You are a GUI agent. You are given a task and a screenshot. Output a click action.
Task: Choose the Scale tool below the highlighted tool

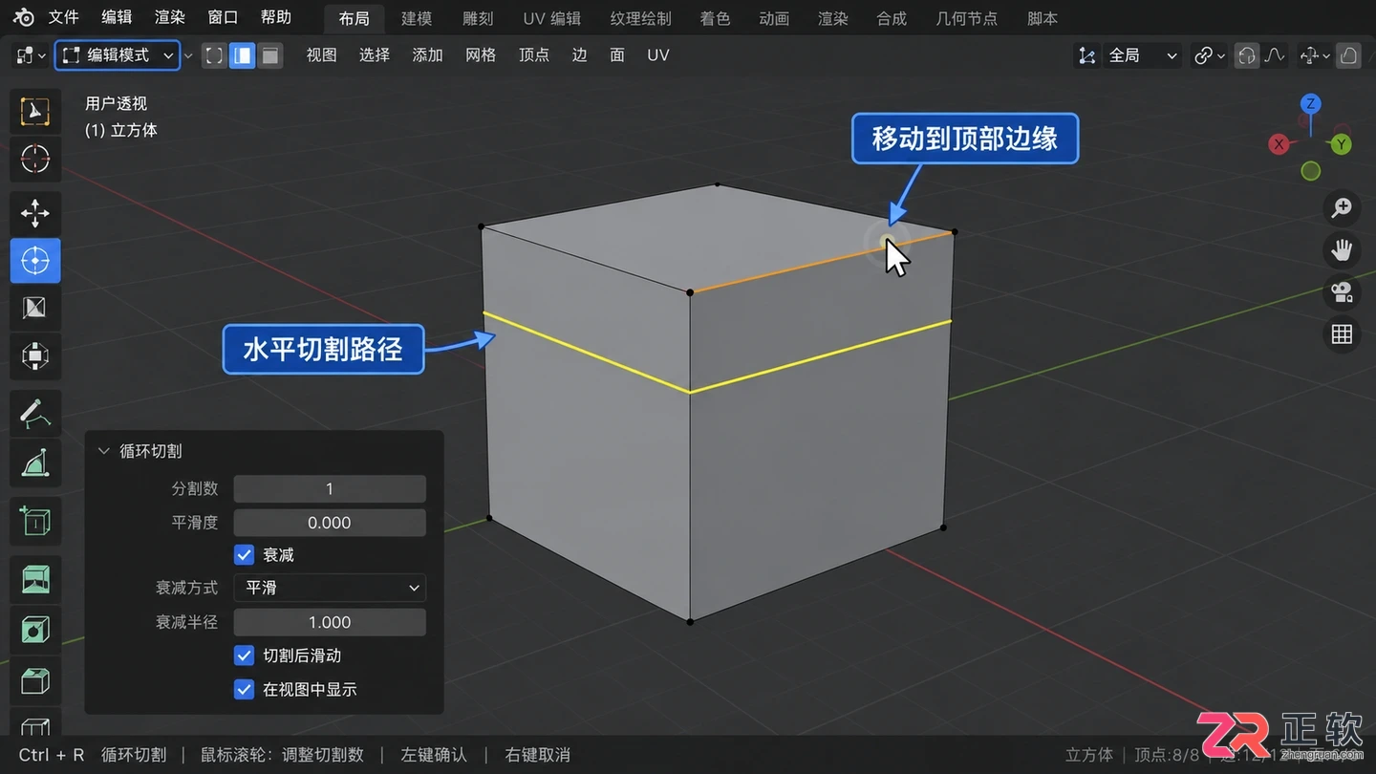[x=35, y=308]
